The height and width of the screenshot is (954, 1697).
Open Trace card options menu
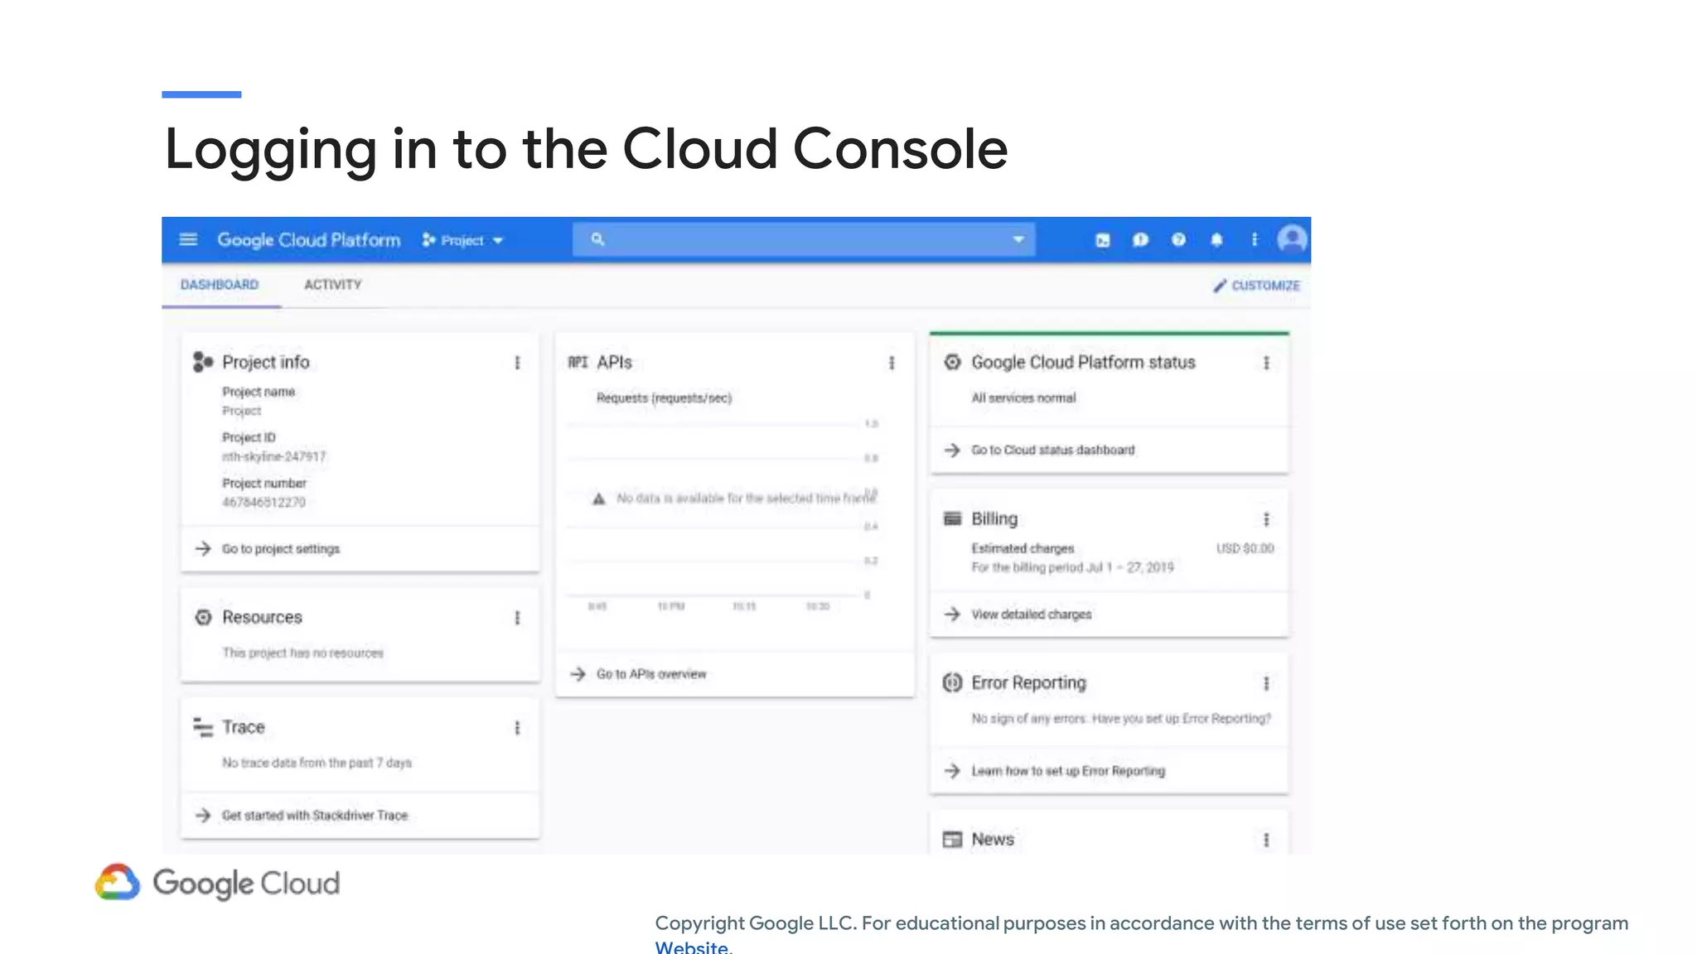pos(517,728)
